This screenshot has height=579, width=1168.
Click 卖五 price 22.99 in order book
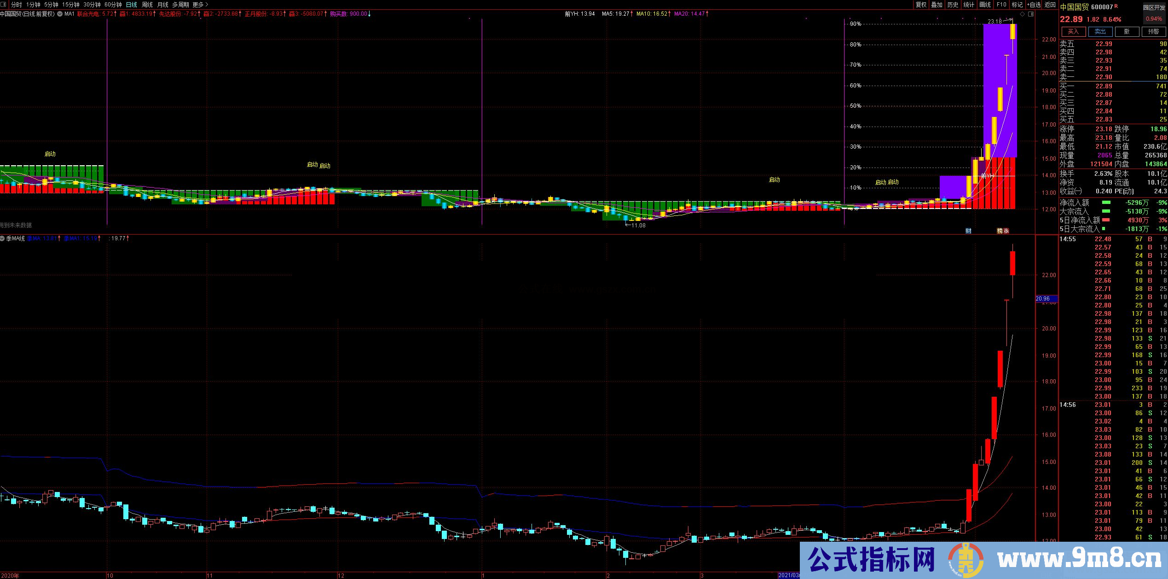1104,44
